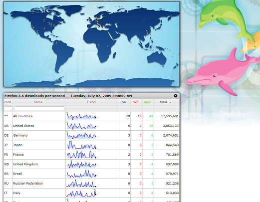The image size is (260, 202).
Task: Click total value 3,853,133
Action: coord(171,126)
